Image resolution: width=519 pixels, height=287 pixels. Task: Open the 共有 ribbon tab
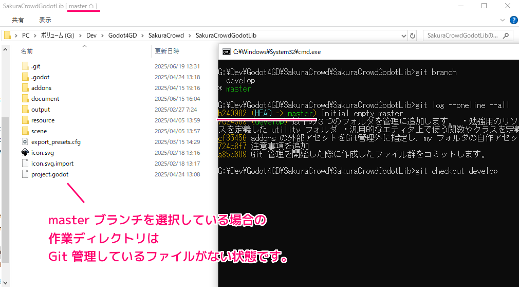[x=18, y=20]
